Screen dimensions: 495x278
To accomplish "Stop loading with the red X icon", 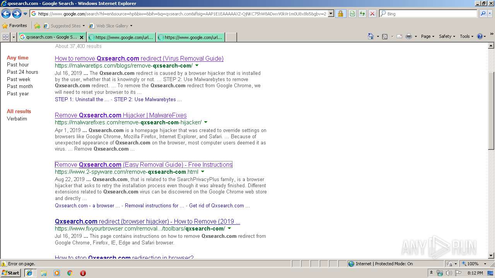I will pyautogui.click(x=372, y=14).
